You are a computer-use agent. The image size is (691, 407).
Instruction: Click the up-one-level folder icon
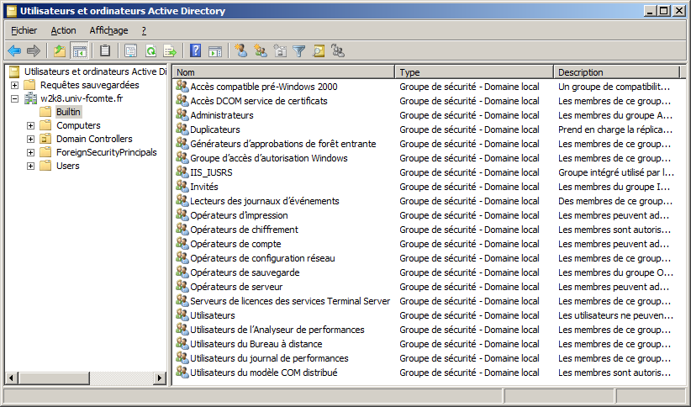point(60,51)
